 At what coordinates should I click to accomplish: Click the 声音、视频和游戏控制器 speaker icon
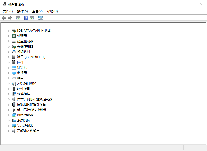[14, 99]
